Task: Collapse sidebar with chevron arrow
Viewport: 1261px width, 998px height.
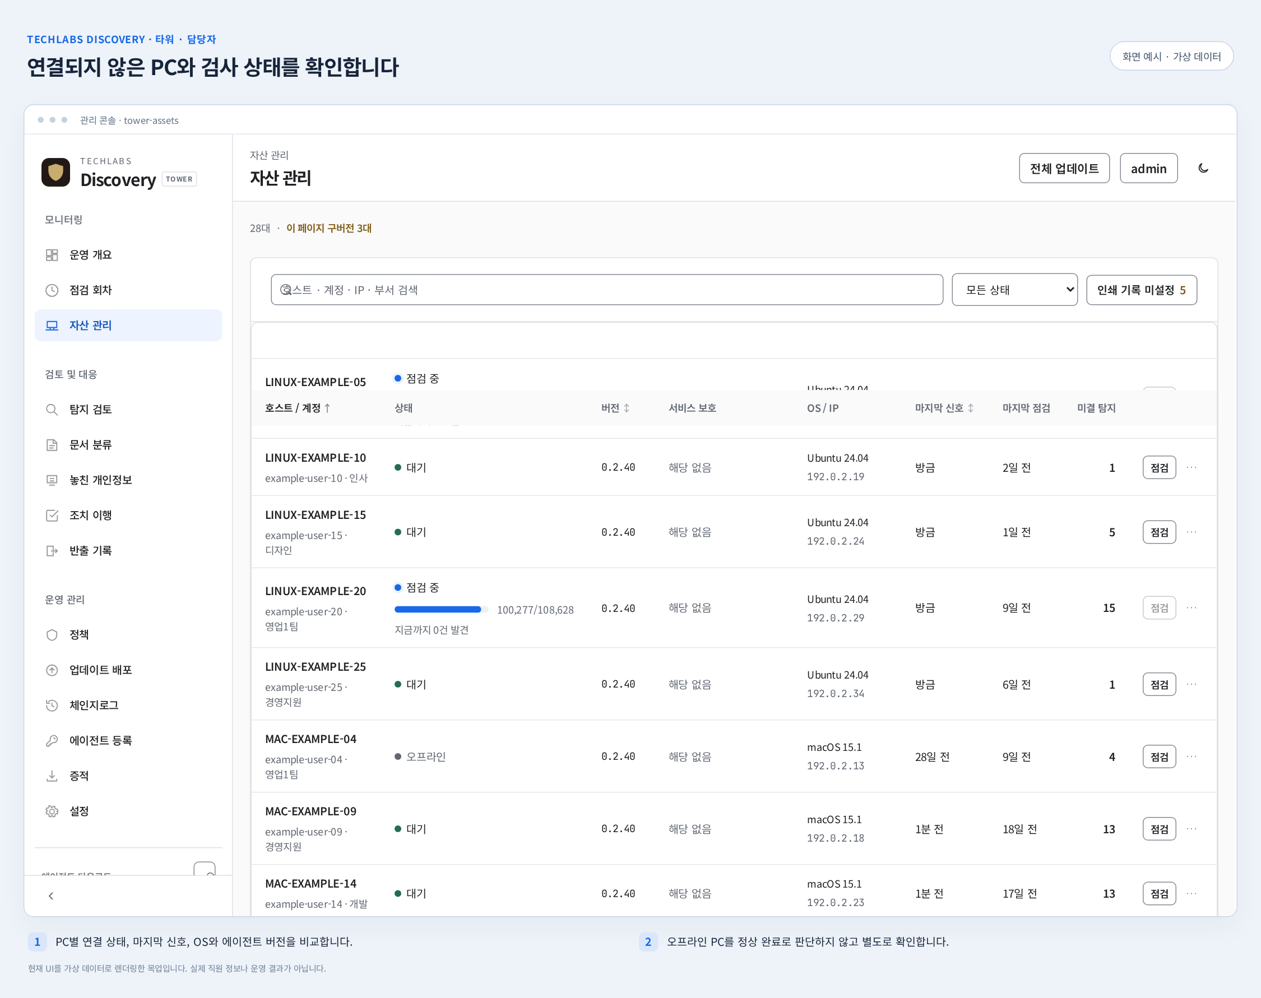Action: point(51,896)
